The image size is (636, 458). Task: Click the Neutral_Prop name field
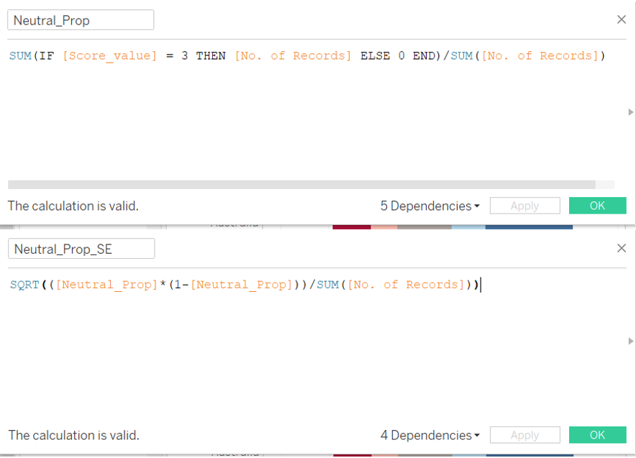[x=81, y=20]
